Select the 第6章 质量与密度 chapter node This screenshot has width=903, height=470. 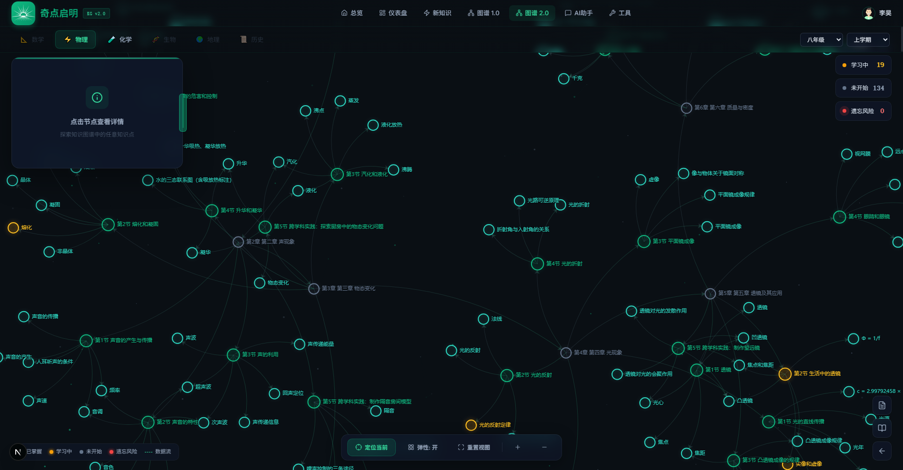pyautogui.click(x=686, y=108)
